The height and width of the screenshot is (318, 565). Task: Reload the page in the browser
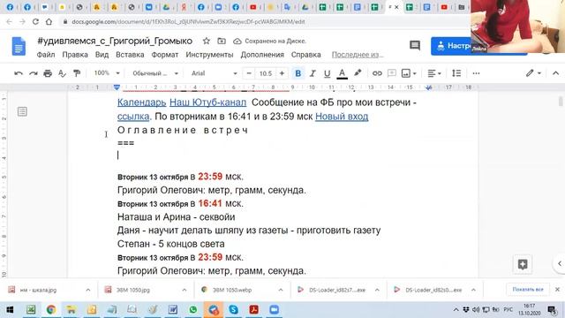click(x=35, y=21)
